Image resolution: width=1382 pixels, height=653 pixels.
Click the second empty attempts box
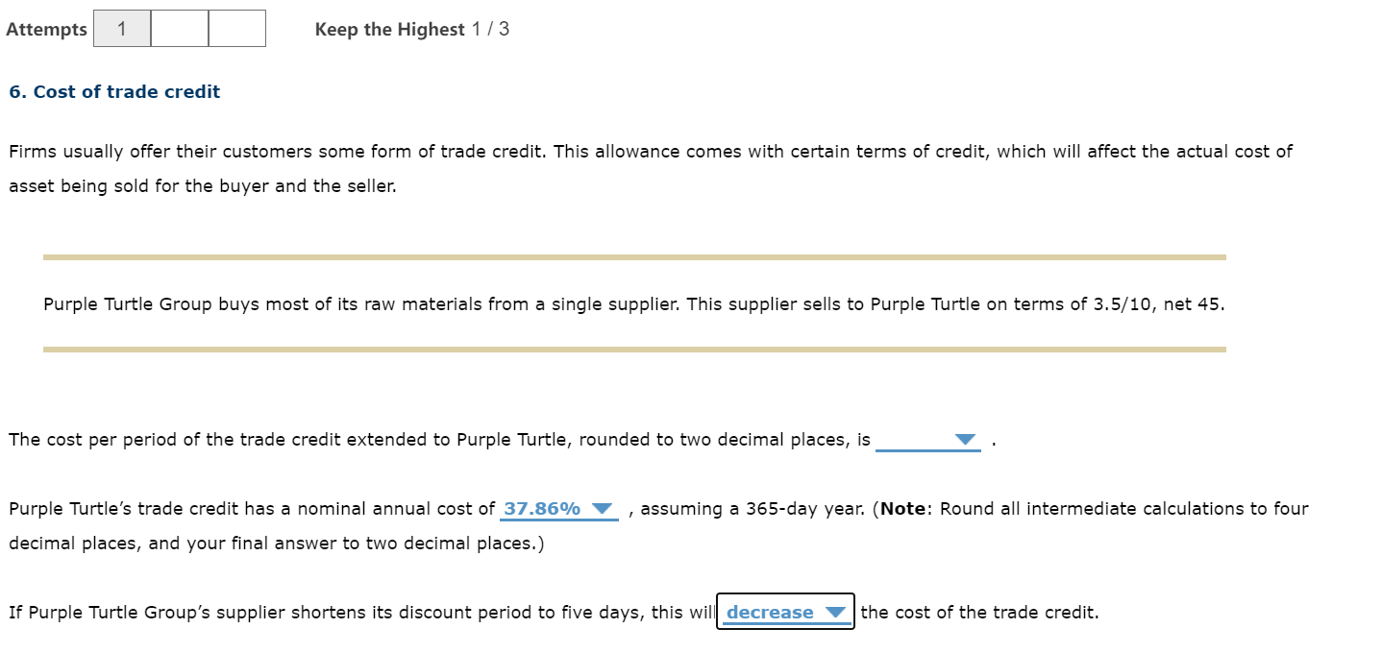(x=179, y=28)
